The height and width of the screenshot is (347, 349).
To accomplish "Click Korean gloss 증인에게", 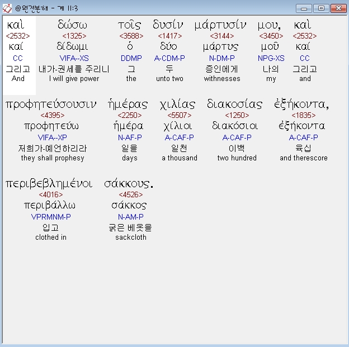I will 221,69.
